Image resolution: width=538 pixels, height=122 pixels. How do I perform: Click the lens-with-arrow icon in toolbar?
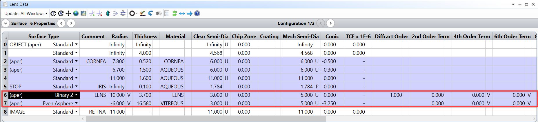[x=115, y=13]
